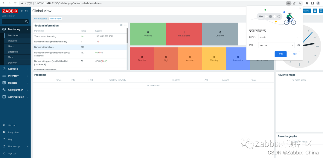Click Global view breadcrumb link
The width and height of the screenshot is (323, 158).
click(56, 19)
